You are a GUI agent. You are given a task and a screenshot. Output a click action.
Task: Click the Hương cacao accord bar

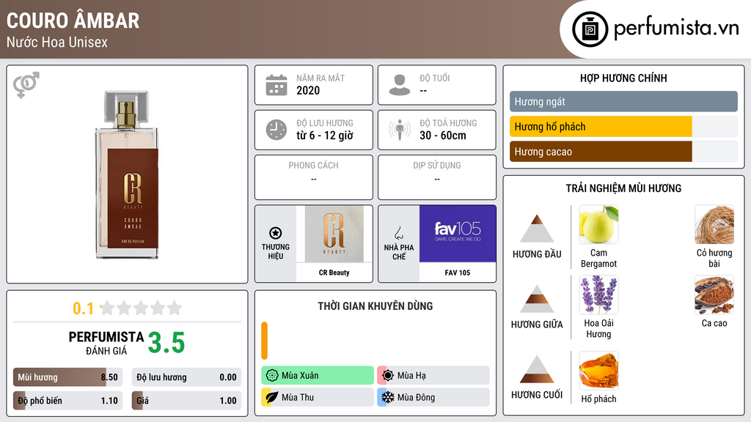click(623, 152)
